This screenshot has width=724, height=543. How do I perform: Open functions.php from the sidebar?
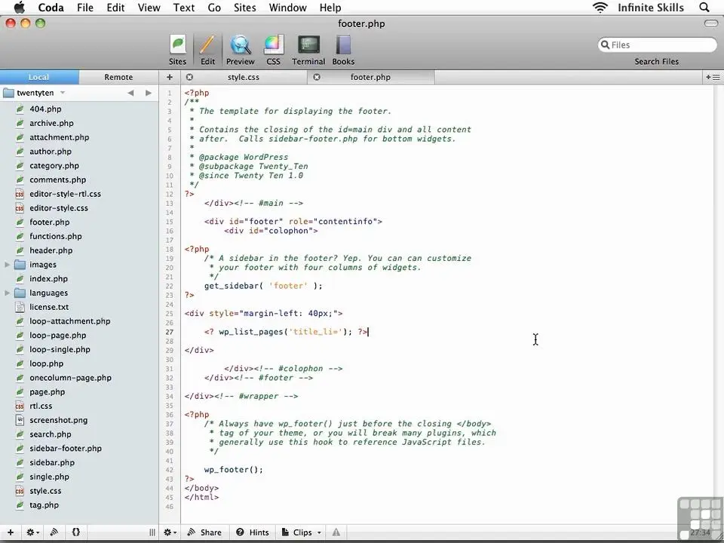coord(55,236)
